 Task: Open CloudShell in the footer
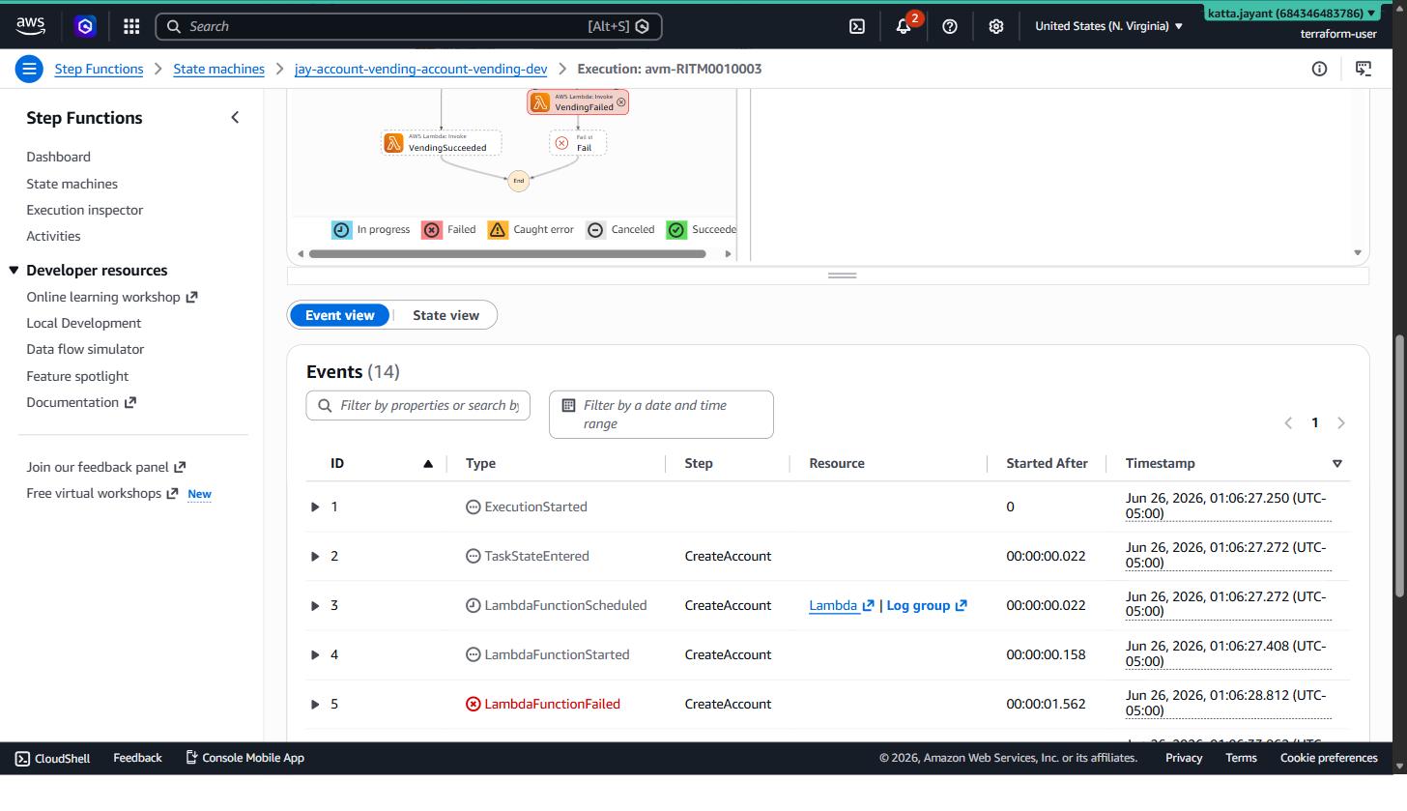(x=53, y=758)
